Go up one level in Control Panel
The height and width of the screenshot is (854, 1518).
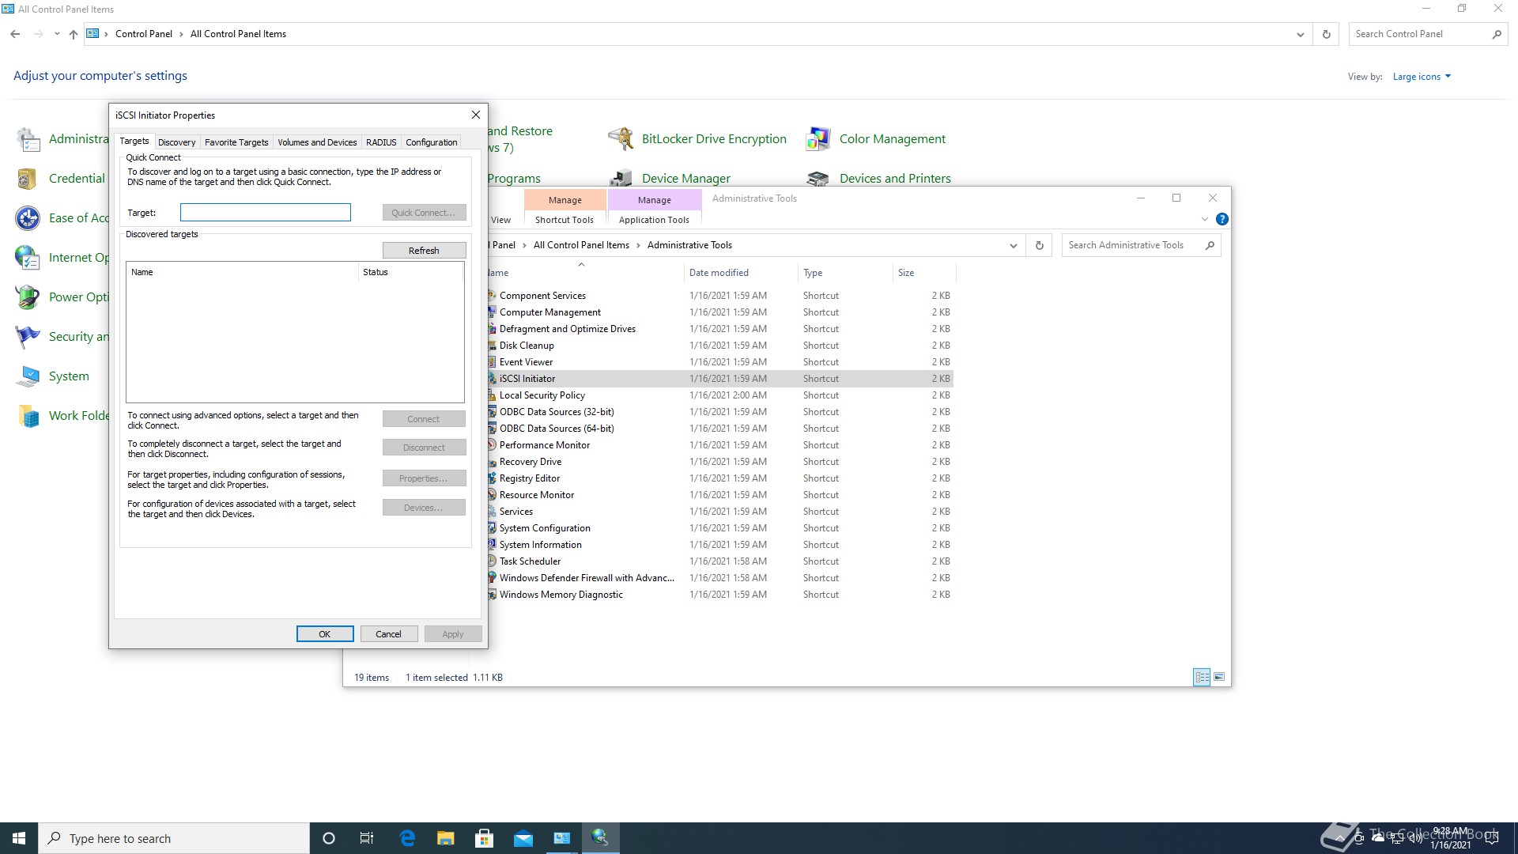pyautogui.click(x=73, y=34)
